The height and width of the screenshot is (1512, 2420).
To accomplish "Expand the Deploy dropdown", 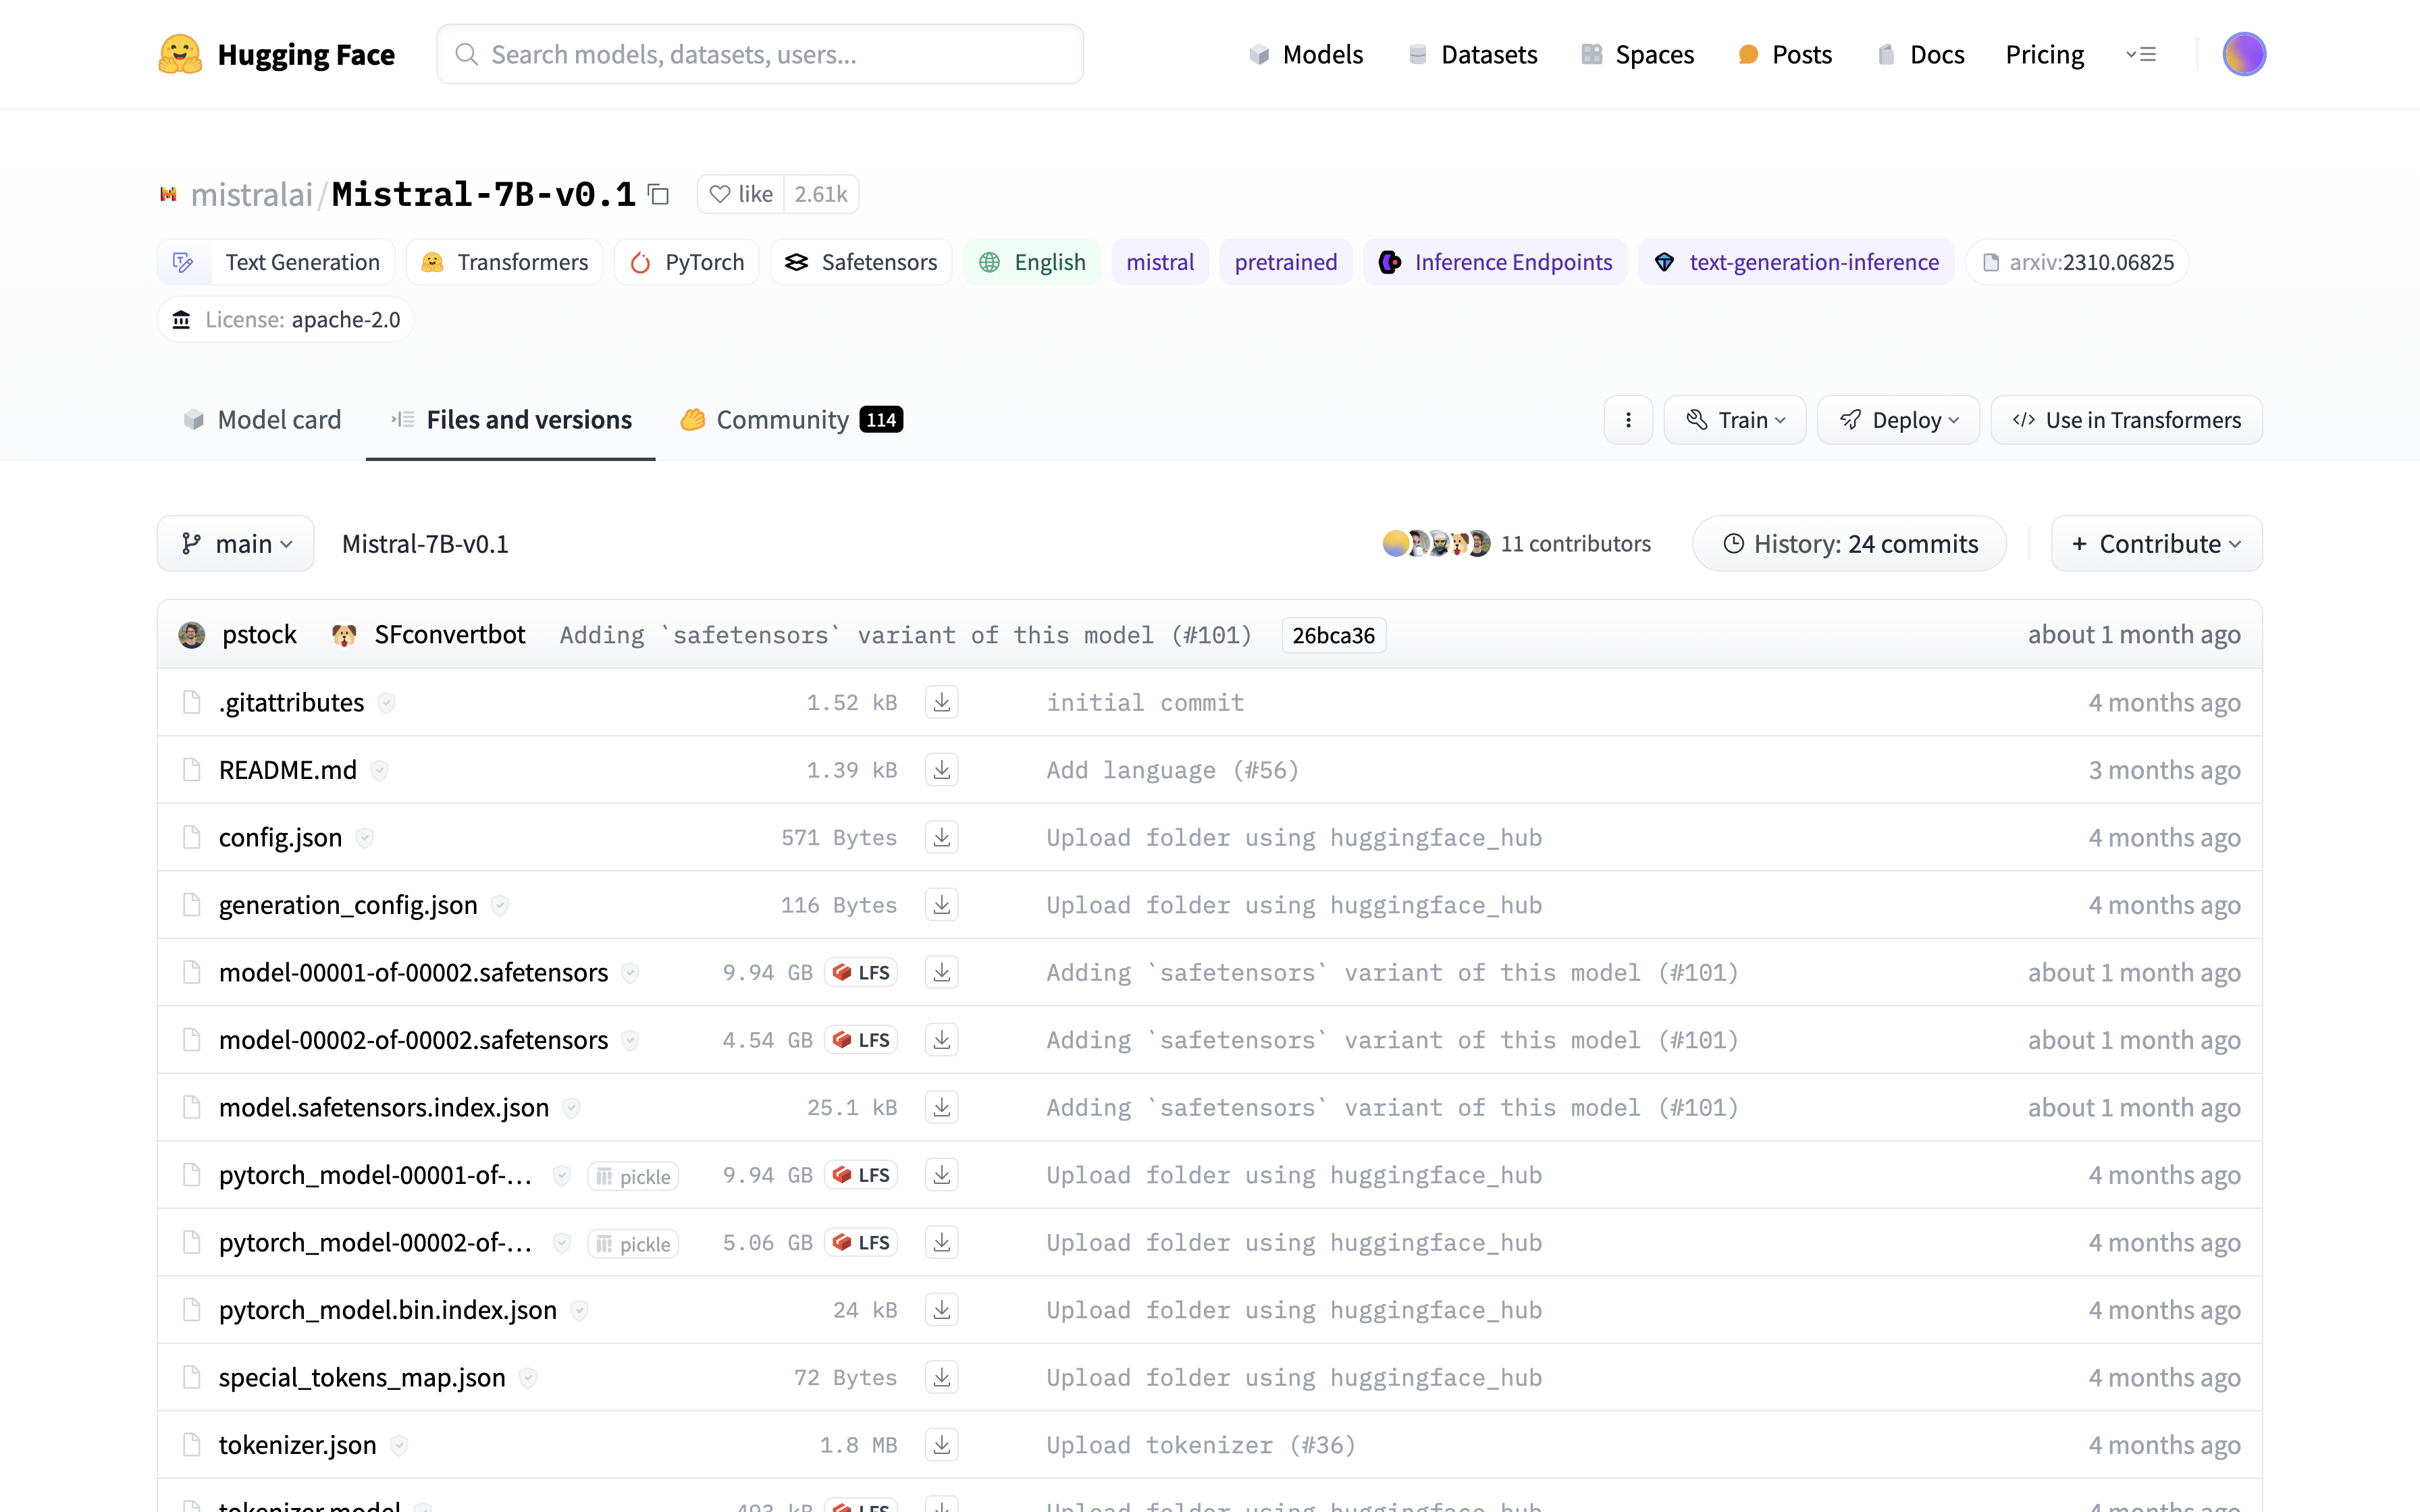I will (x=1898, y=420).
